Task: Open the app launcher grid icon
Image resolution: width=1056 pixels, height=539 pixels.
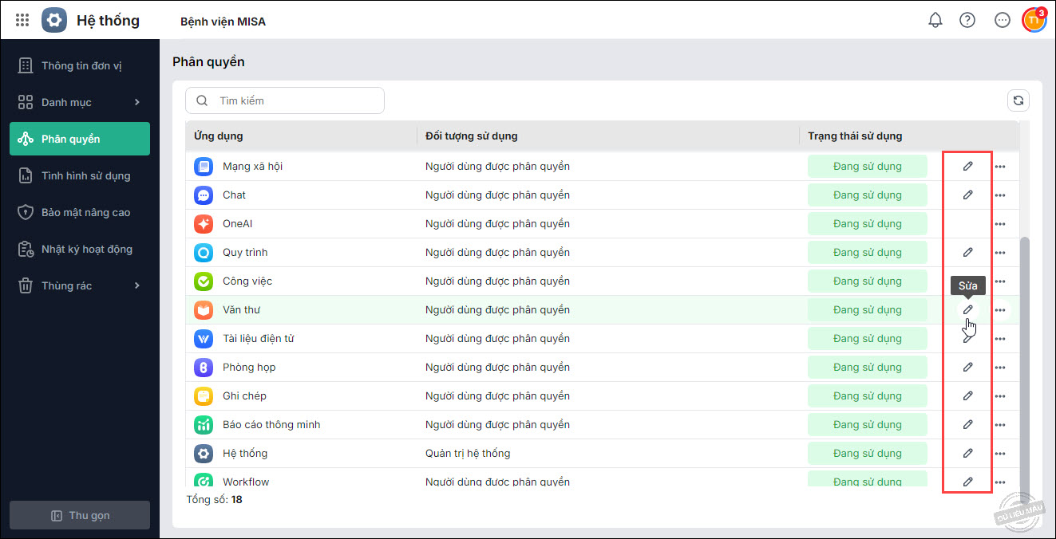Action: [x=22, y=20]
